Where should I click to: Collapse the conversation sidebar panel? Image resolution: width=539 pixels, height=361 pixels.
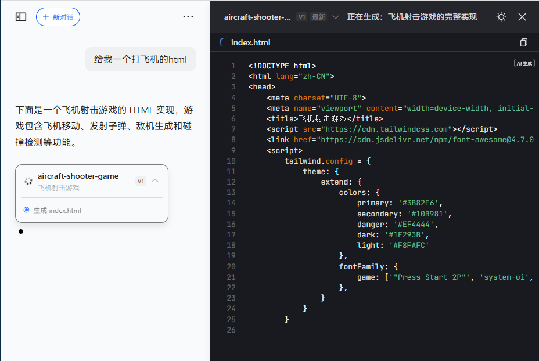(20, 17)
